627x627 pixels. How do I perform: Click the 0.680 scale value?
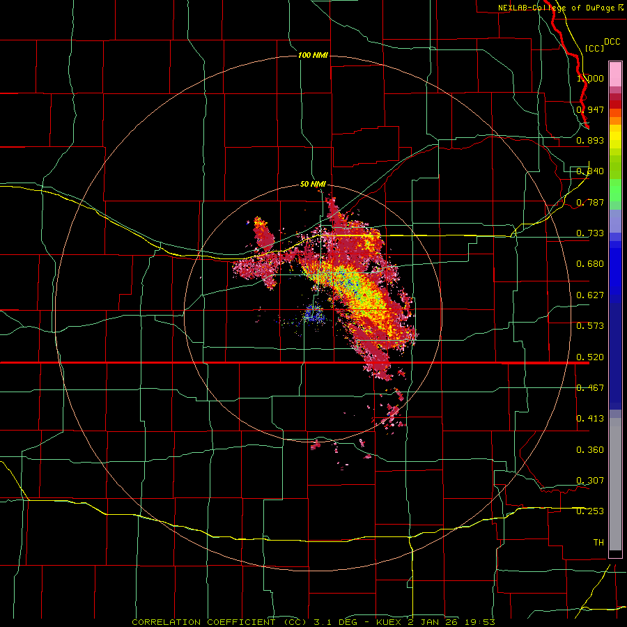(590, 264)
